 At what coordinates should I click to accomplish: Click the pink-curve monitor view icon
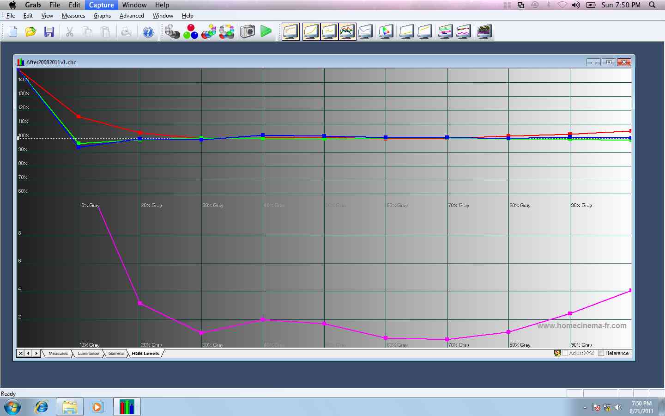pyautogui.click(x=464, y=31)
